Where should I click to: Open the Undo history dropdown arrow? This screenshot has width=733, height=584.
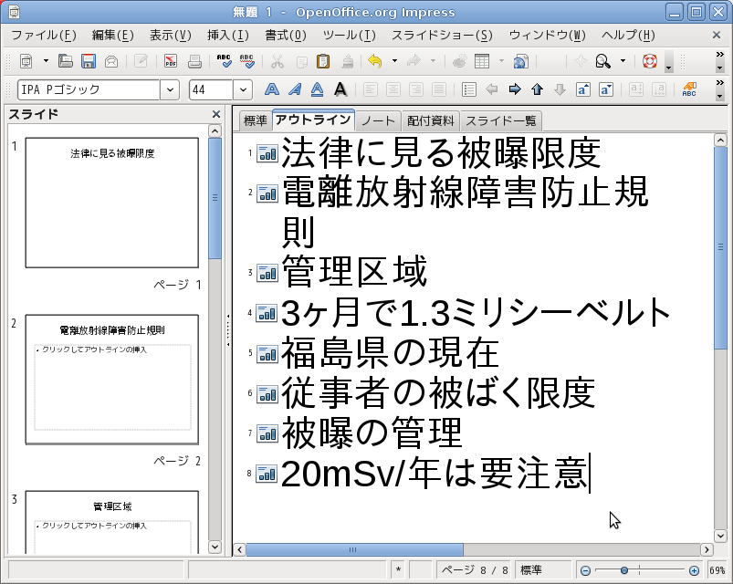click(x=394, y=62)
